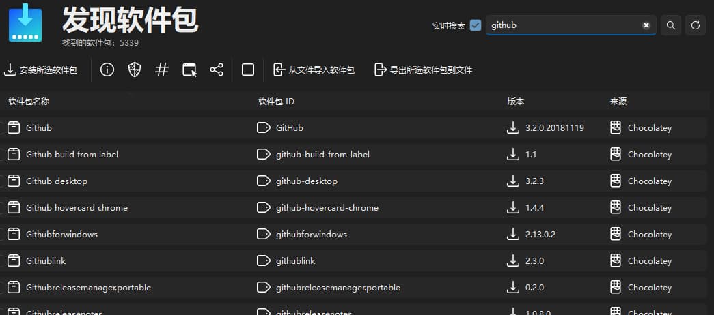
Task: Click the shield icon to install as administrator
Action: tap(135, 70)
